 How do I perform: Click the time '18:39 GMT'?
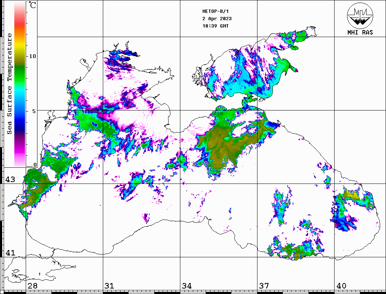215,26
